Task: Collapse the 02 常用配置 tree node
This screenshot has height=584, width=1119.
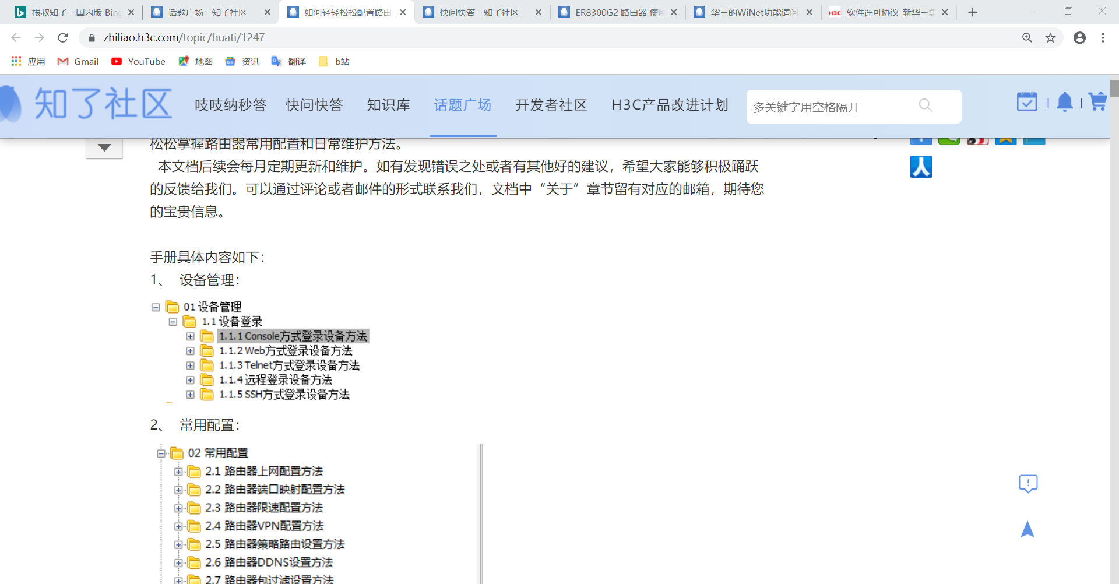Action: coord(161,453)
